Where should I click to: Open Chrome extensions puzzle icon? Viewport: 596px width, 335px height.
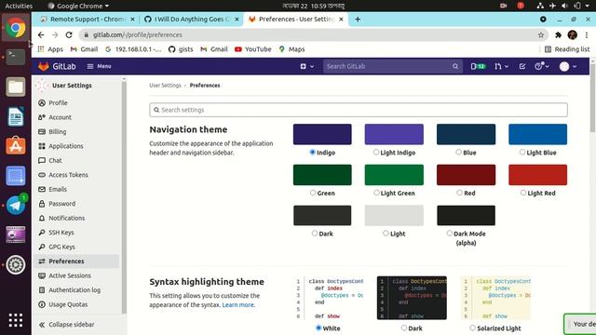pos(558,35)
